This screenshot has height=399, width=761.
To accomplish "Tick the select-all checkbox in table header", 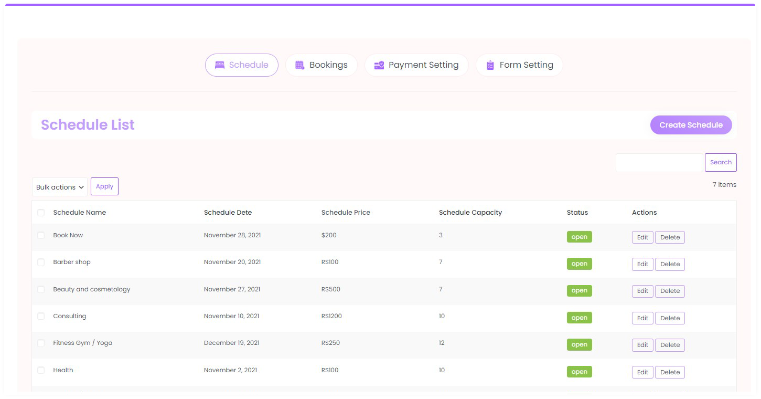I will tap(41, 213).
